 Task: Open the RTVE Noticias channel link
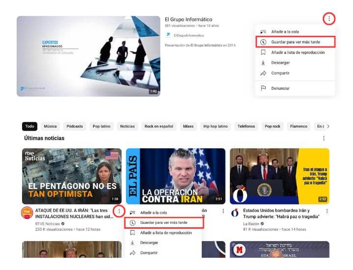click(x=47, y=224)
